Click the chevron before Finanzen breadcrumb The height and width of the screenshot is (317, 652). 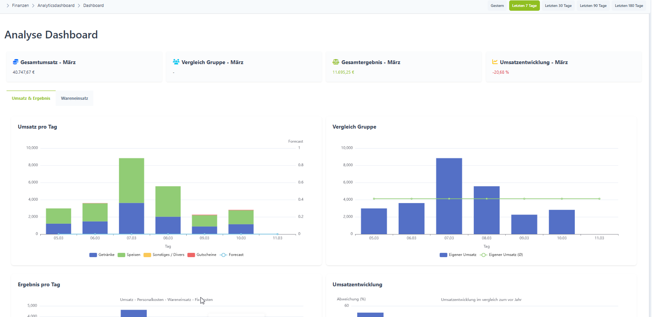8,6
